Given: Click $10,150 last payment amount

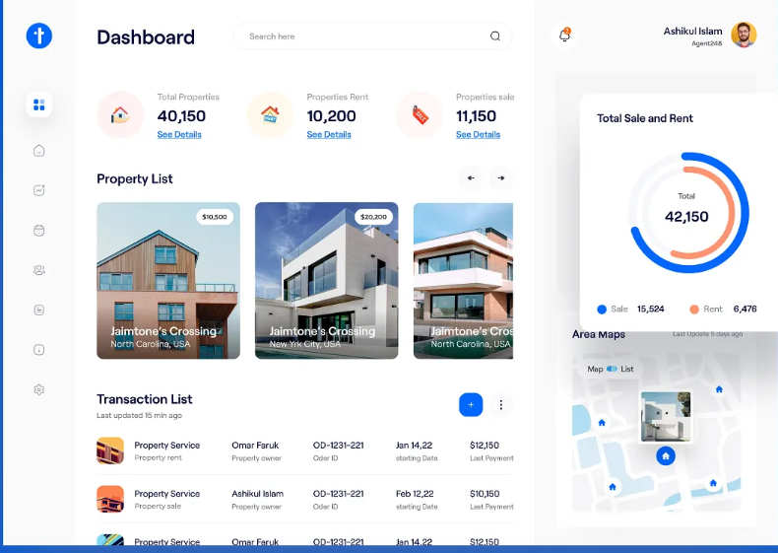Looking at the screenshot, I should click(485, 494).
